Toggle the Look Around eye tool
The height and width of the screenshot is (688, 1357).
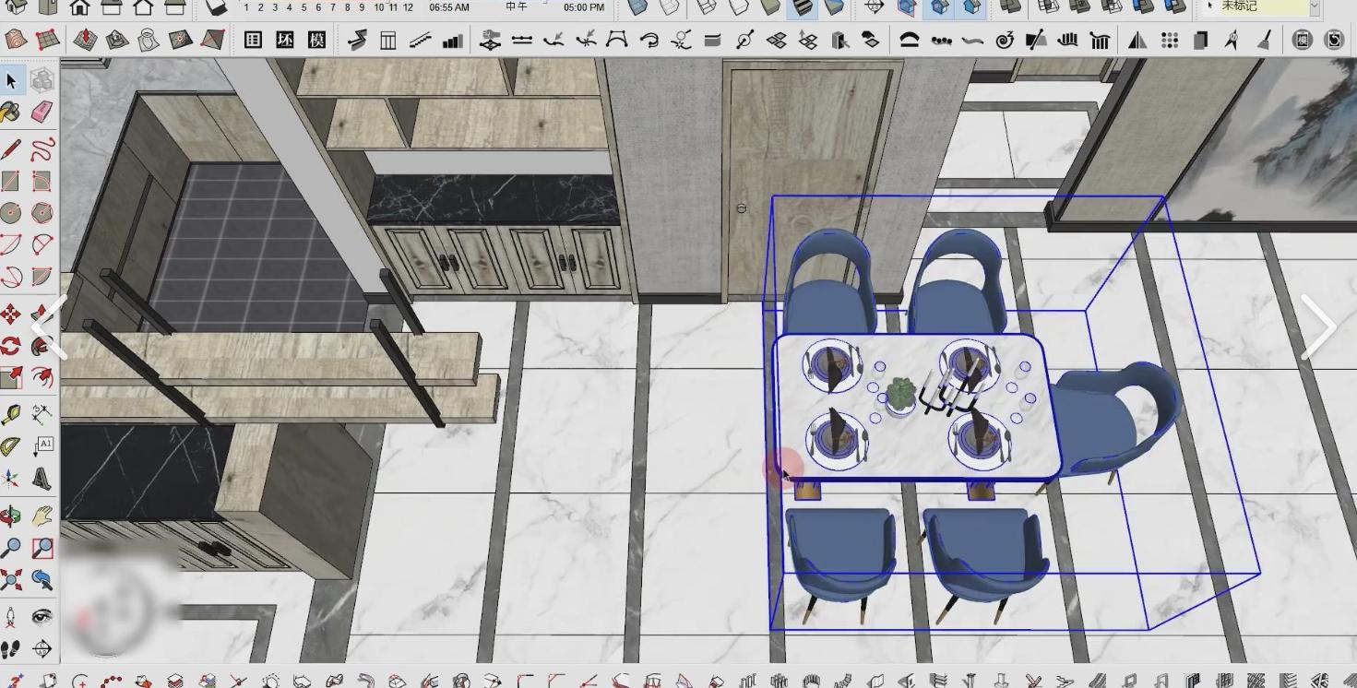click(42, 616)
